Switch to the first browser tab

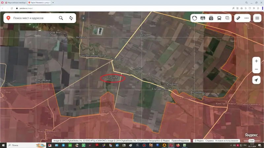click(15, 2)
